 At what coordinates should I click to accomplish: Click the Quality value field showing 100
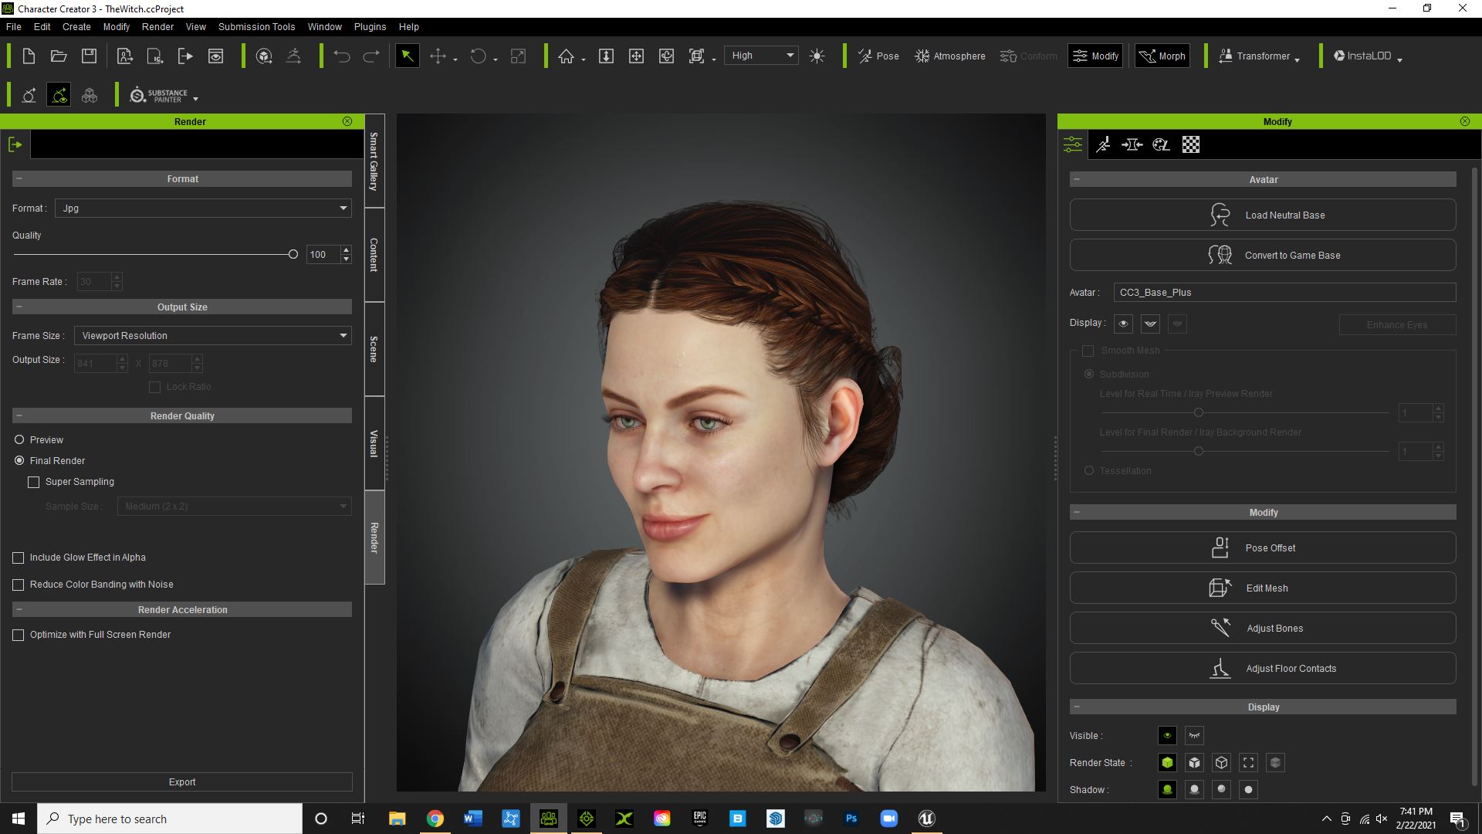coord(323,254)
